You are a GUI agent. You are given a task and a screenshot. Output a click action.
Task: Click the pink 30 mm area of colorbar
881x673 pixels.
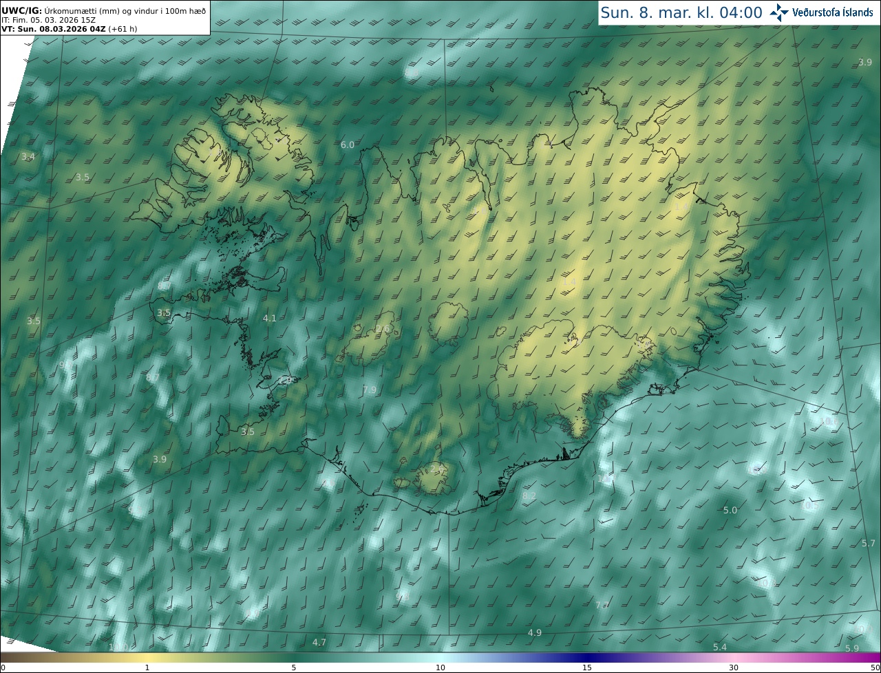[x=734, y=658]
